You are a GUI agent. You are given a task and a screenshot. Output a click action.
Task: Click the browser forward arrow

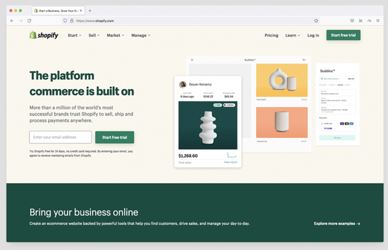point(21,21)
